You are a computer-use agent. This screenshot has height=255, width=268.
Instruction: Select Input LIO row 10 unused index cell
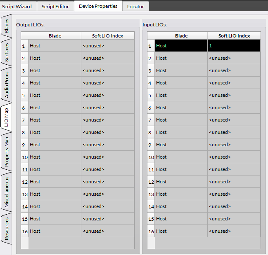point(234,157)
